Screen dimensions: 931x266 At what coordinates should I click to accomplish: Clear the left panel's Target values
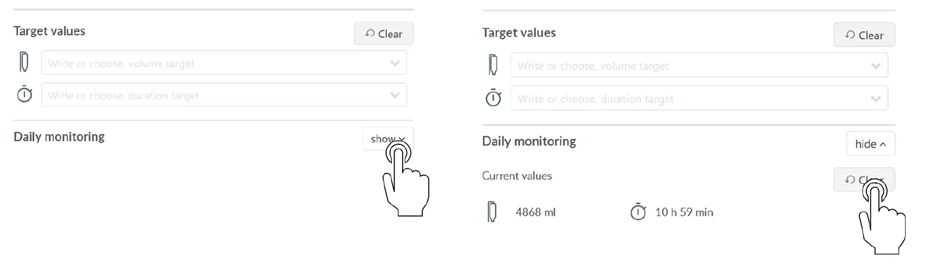click(x=384, y=34)
